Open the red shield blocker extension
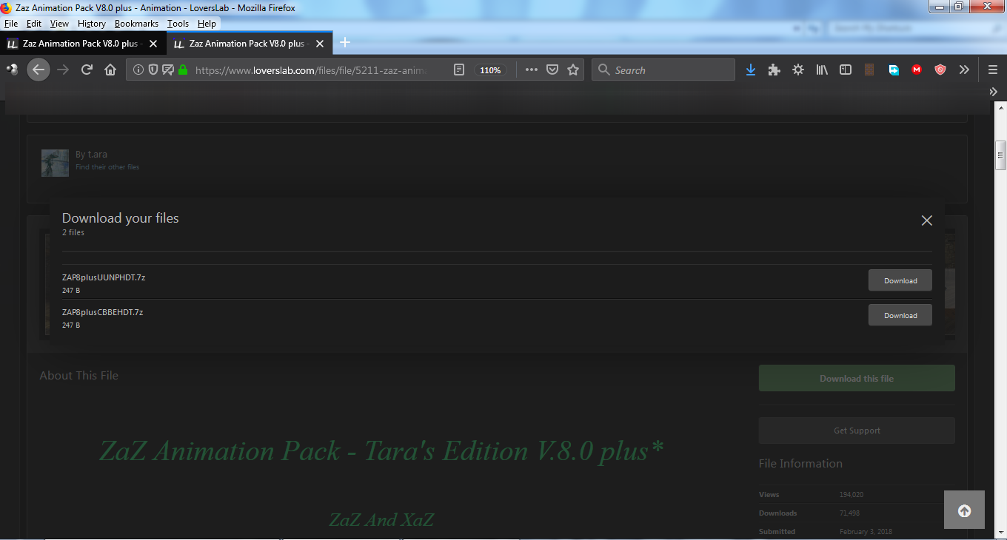Screen dimensions: 1007x540 940,70
